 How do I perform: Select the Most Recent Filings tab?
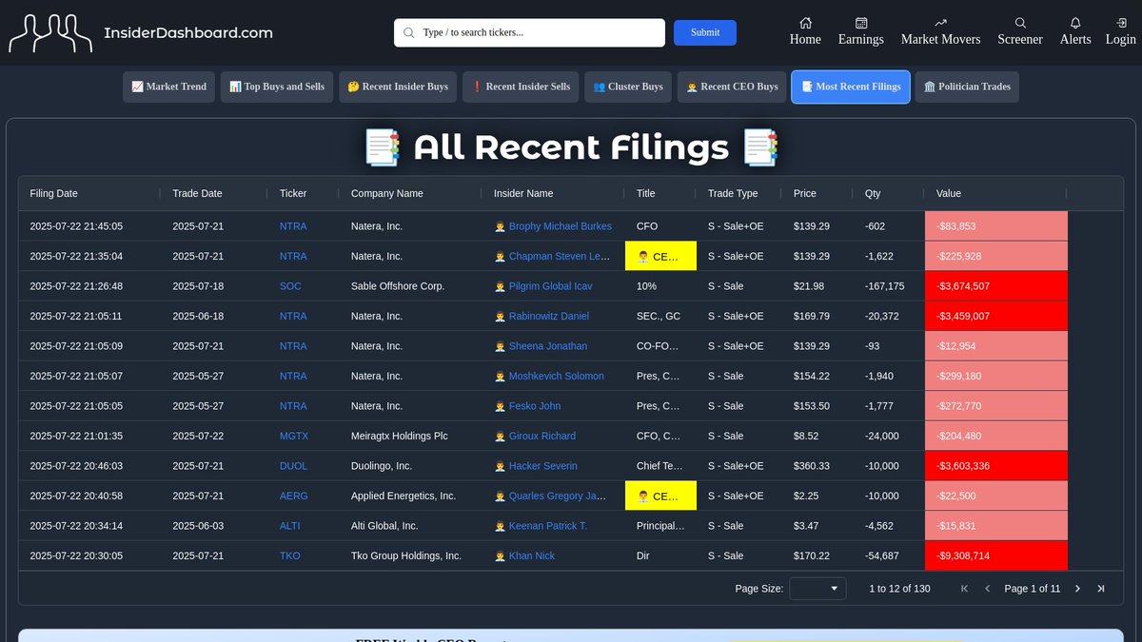coord(851,87)
